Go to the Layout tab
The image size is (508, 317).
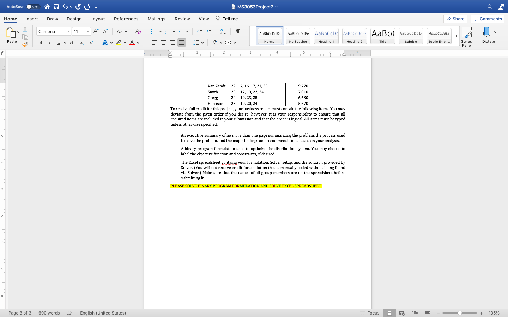(97, 19)
